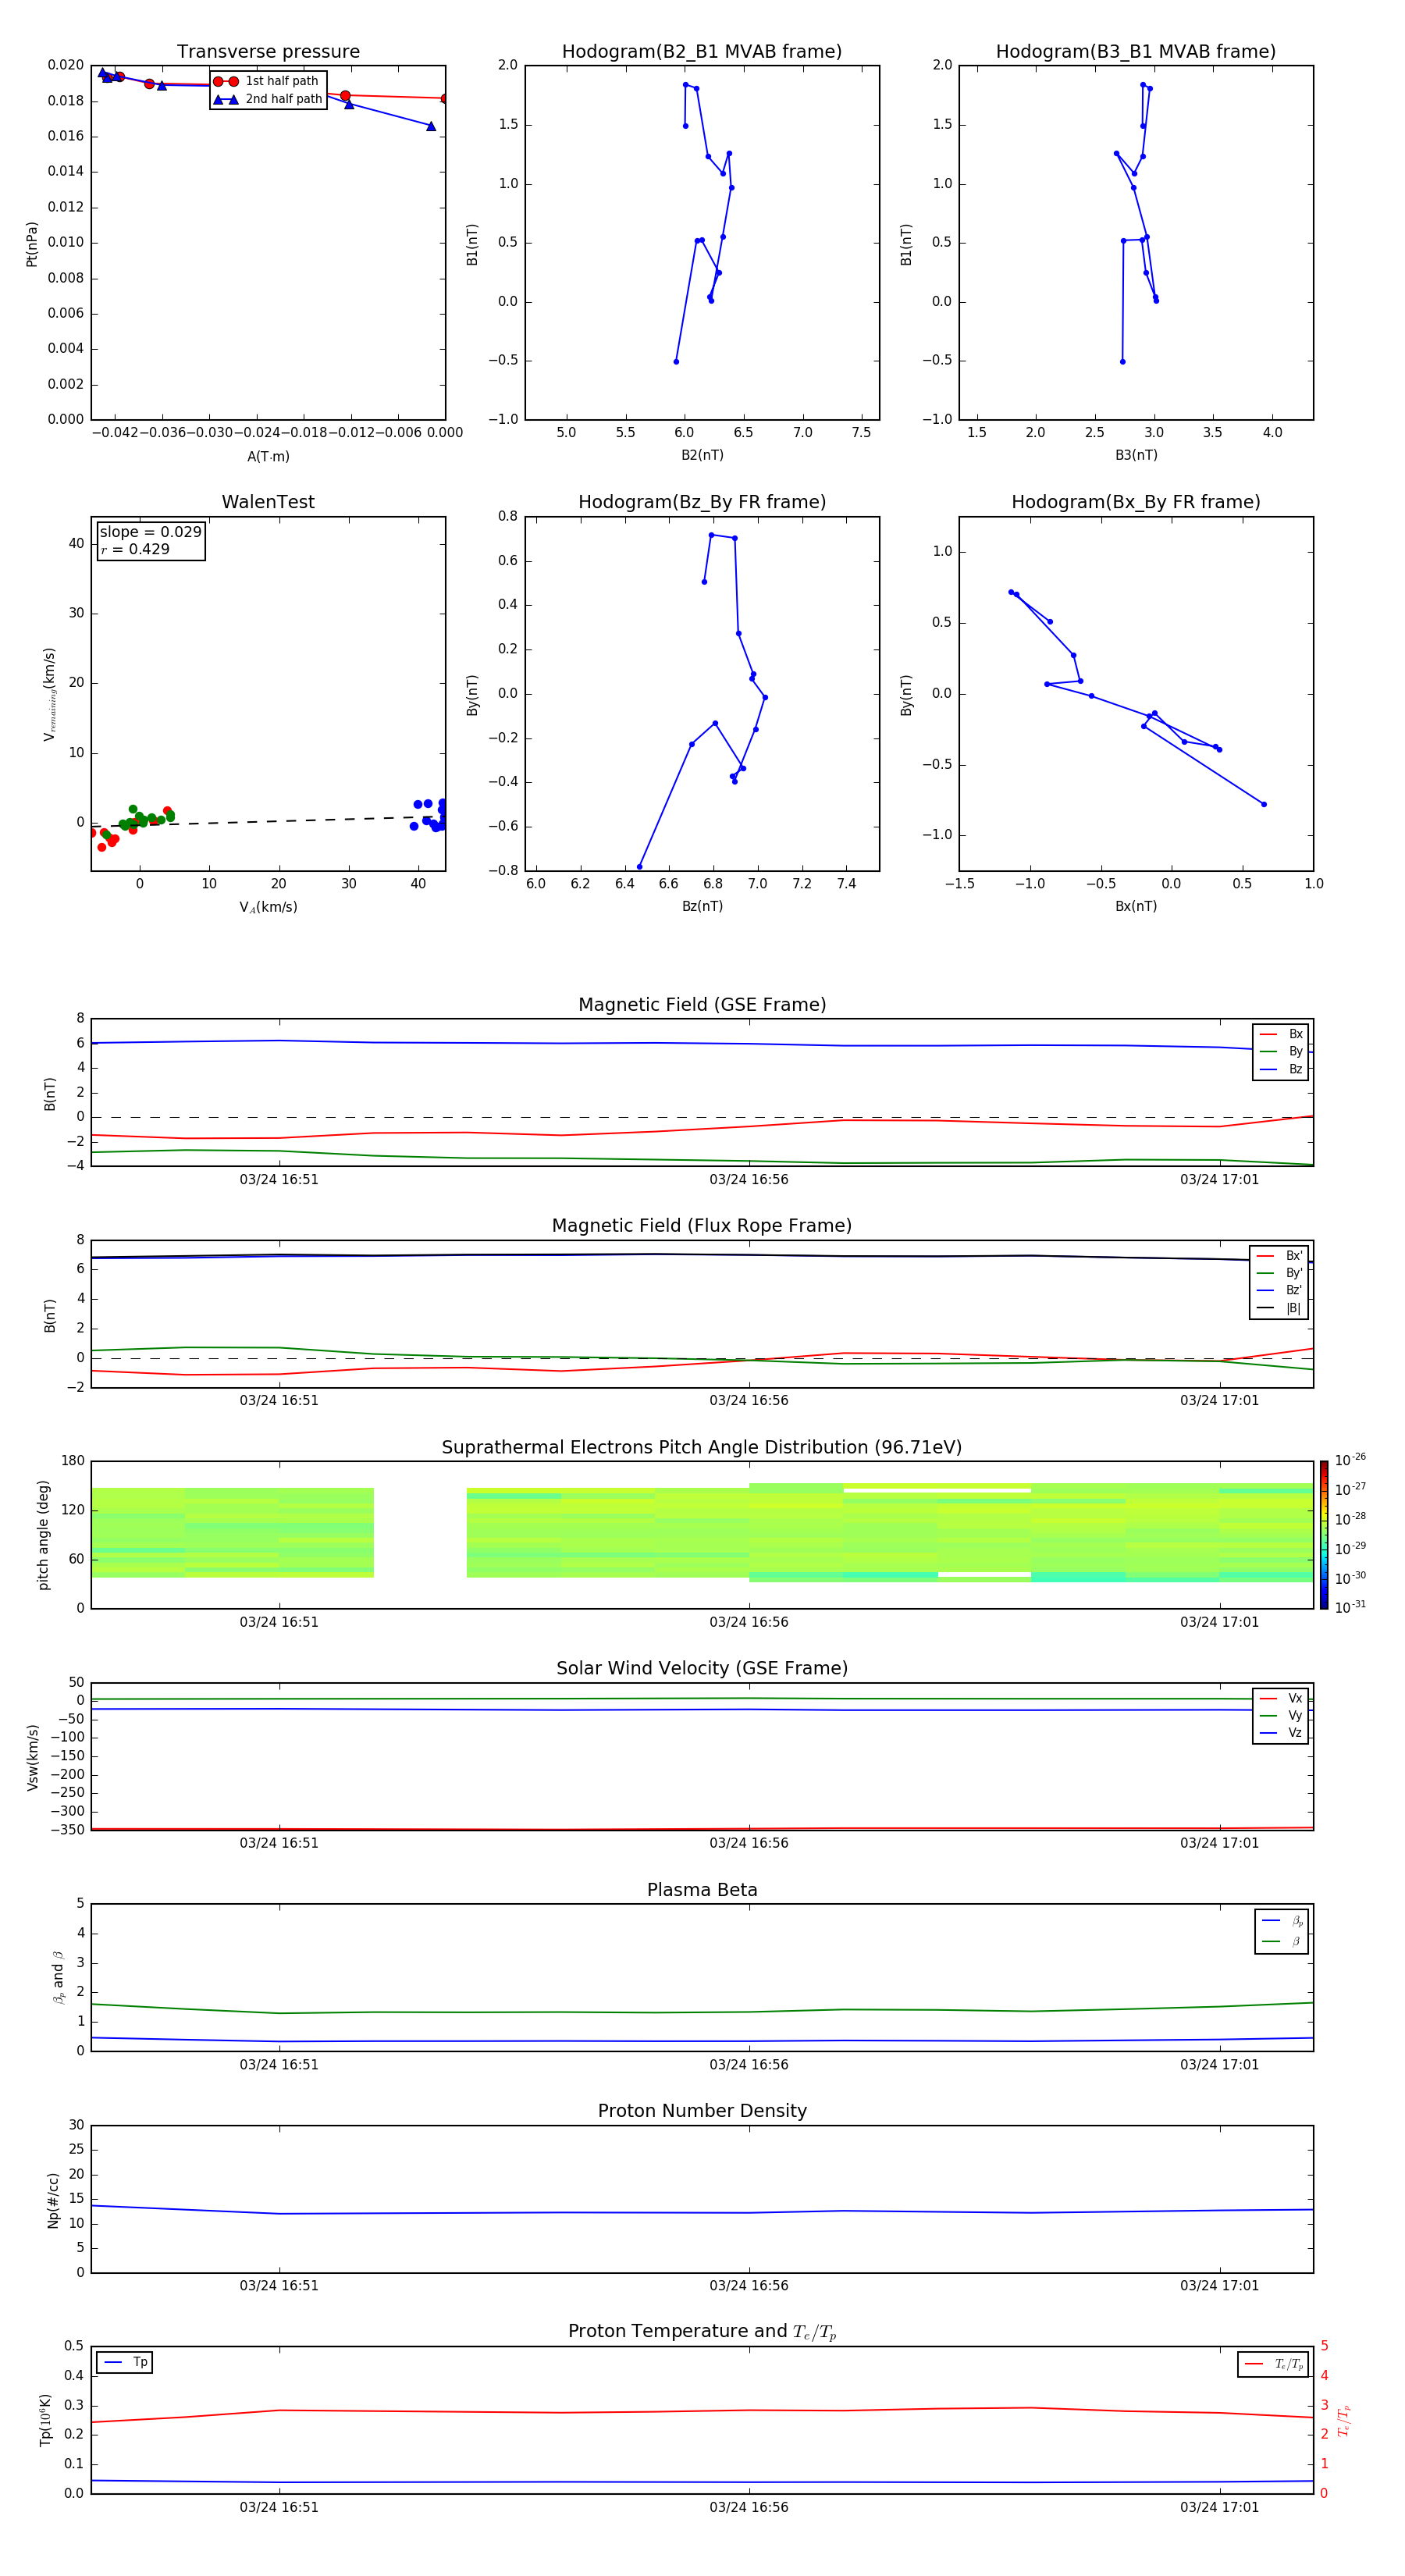Select the 'Hodogram(B3_B1 MVAB frame)' title
The width and height of the screenshot is (1405, 2576).
tap(1136, 52)
